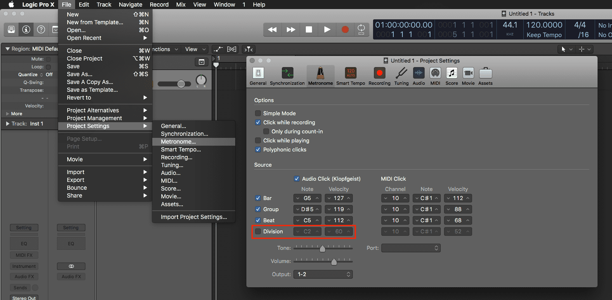Collapse the Region inspector disclosure triangle

click(x=7, y=49)
